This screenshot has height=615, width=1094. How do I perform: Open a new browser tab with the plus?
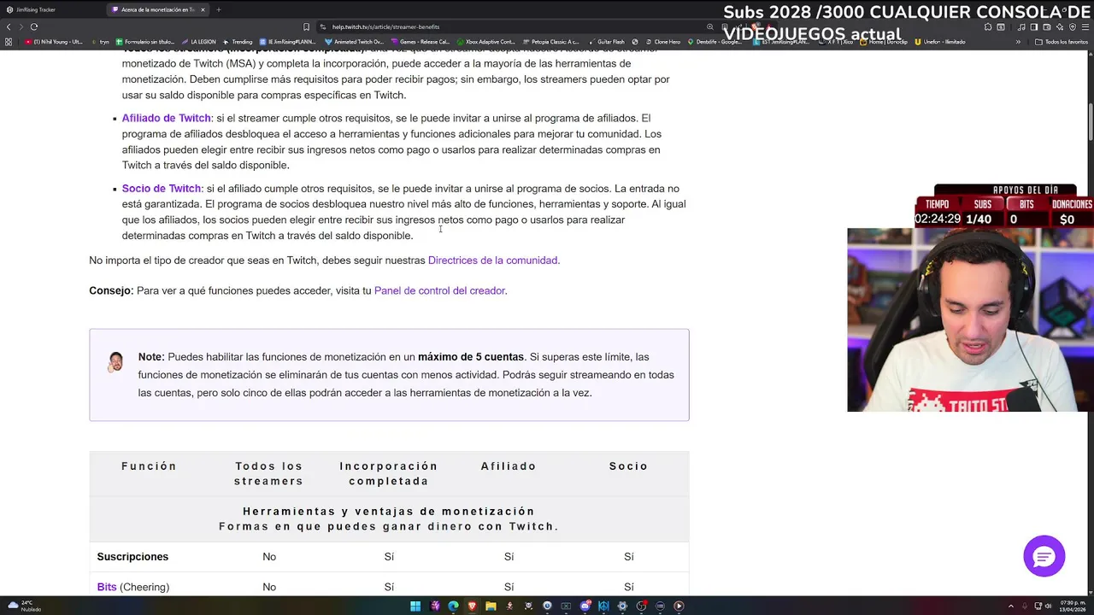pos(218,9)
